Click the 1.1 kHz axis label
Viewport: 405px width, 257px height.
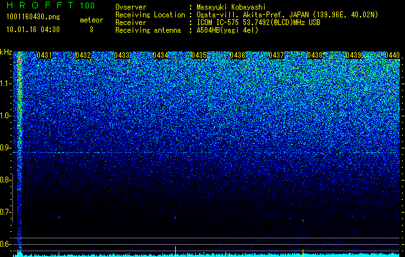pyautogui.click(x=5, y=84)
